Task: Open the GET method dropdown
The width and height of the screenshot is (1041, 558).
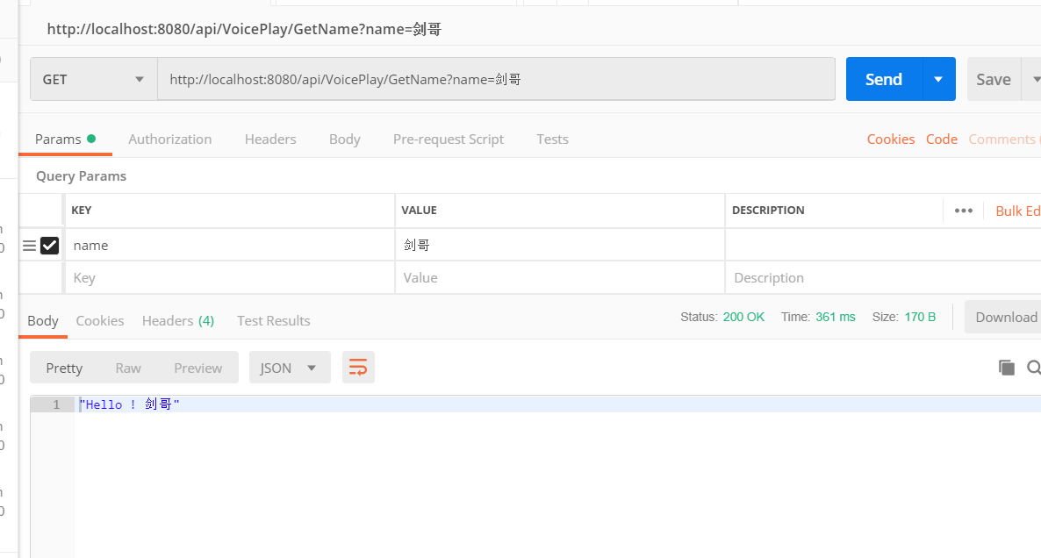Action: [94, 79]
